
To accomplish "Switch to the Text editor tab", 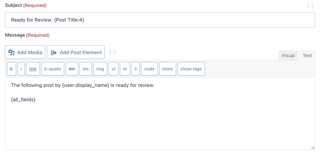I will 307,55.
